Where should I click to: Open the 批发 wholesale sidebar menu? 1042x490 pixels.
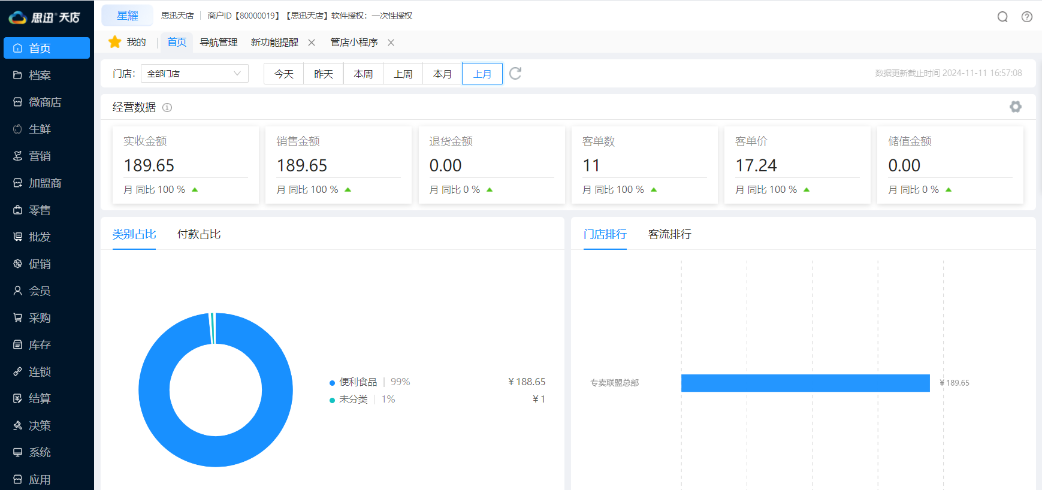point(47,237)
